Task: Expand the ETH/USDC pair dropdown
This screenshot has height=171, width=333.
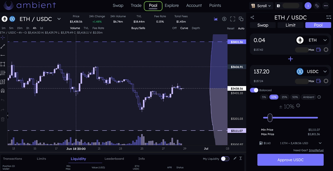Action: [59, 19]
